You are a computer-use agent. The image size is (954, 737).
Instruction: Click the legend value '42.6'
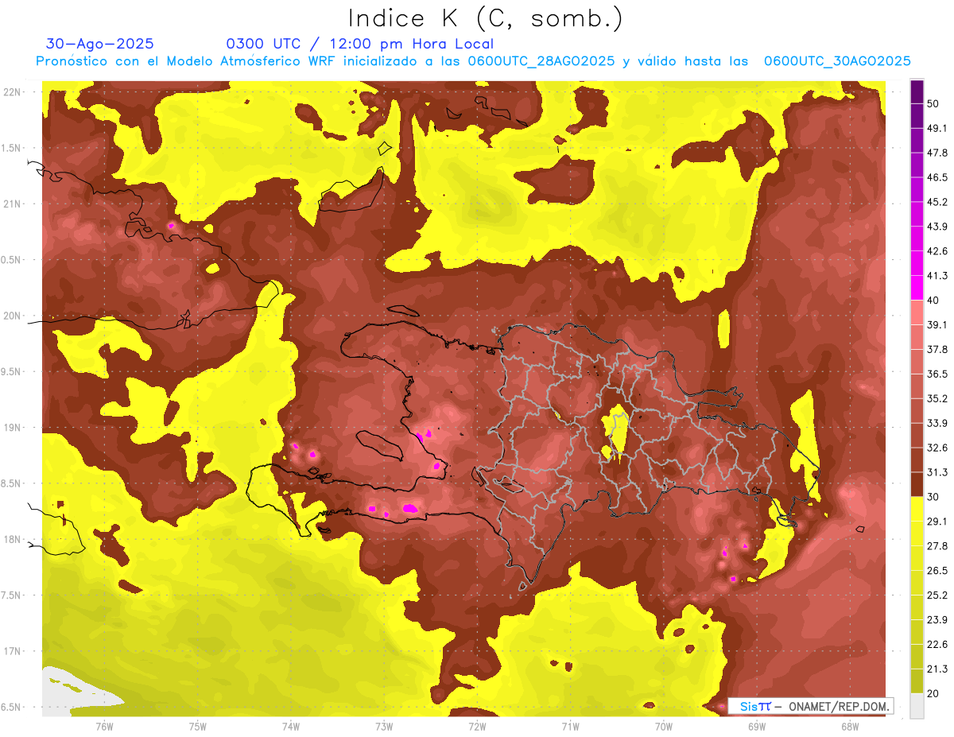click(937, 251)
